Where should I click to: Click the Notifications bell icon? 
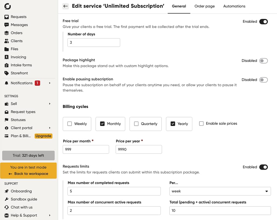pyautogui.click(x=6, y=83)
